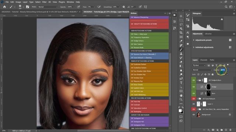Select the Crop tool
Image resolution: width=236 pixels, height=132 pixels.
pyautogui.click(x=181, y=33)
